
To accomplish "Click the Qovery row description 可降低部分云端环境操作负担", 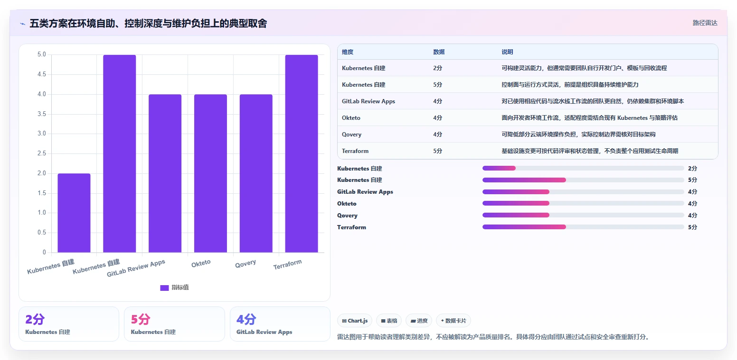I will 578,135.
